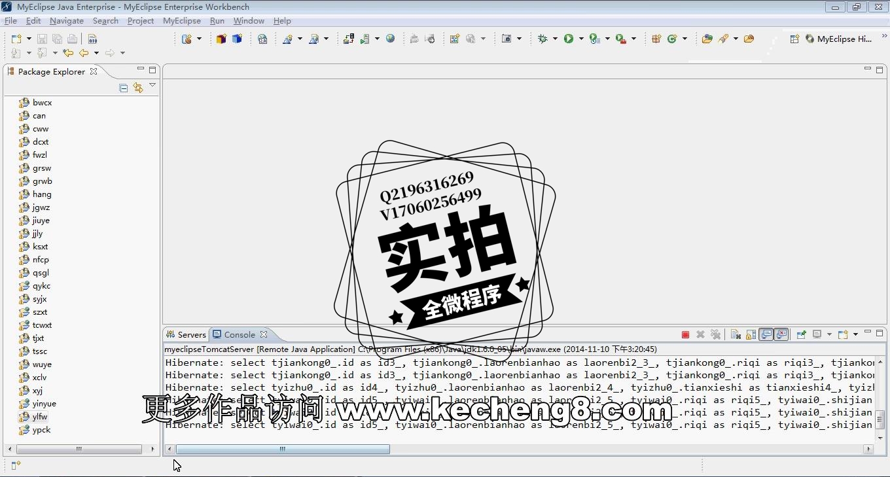The width and height of the screenshot is (890, 477).
Task: Expand the Back history dropdown arrow
Action: [x=96, y=53]
